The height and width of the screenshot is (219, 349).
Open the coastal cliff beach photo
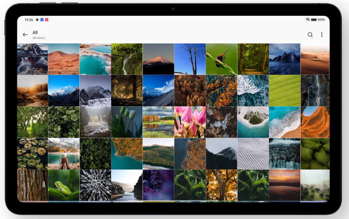coord(127,185)
